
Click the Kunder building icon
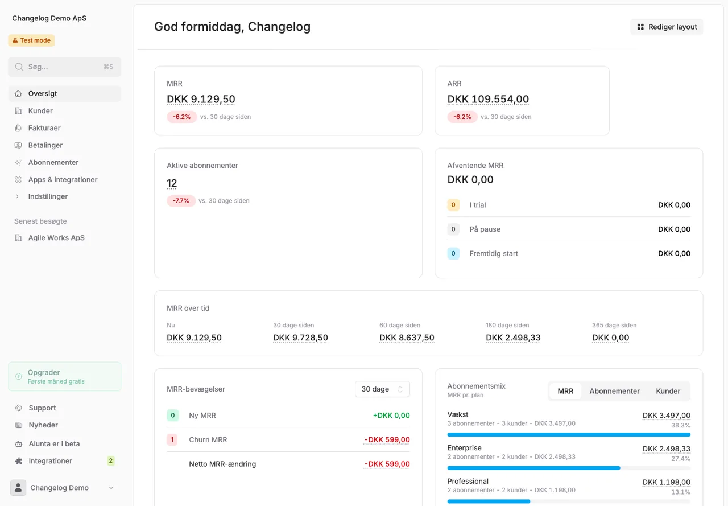[x=18, y=111]
